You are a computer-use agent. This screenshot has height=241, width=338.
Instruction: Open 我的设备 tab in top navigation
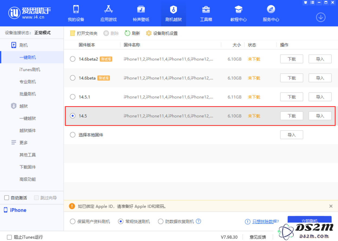[x=76, y=14]
